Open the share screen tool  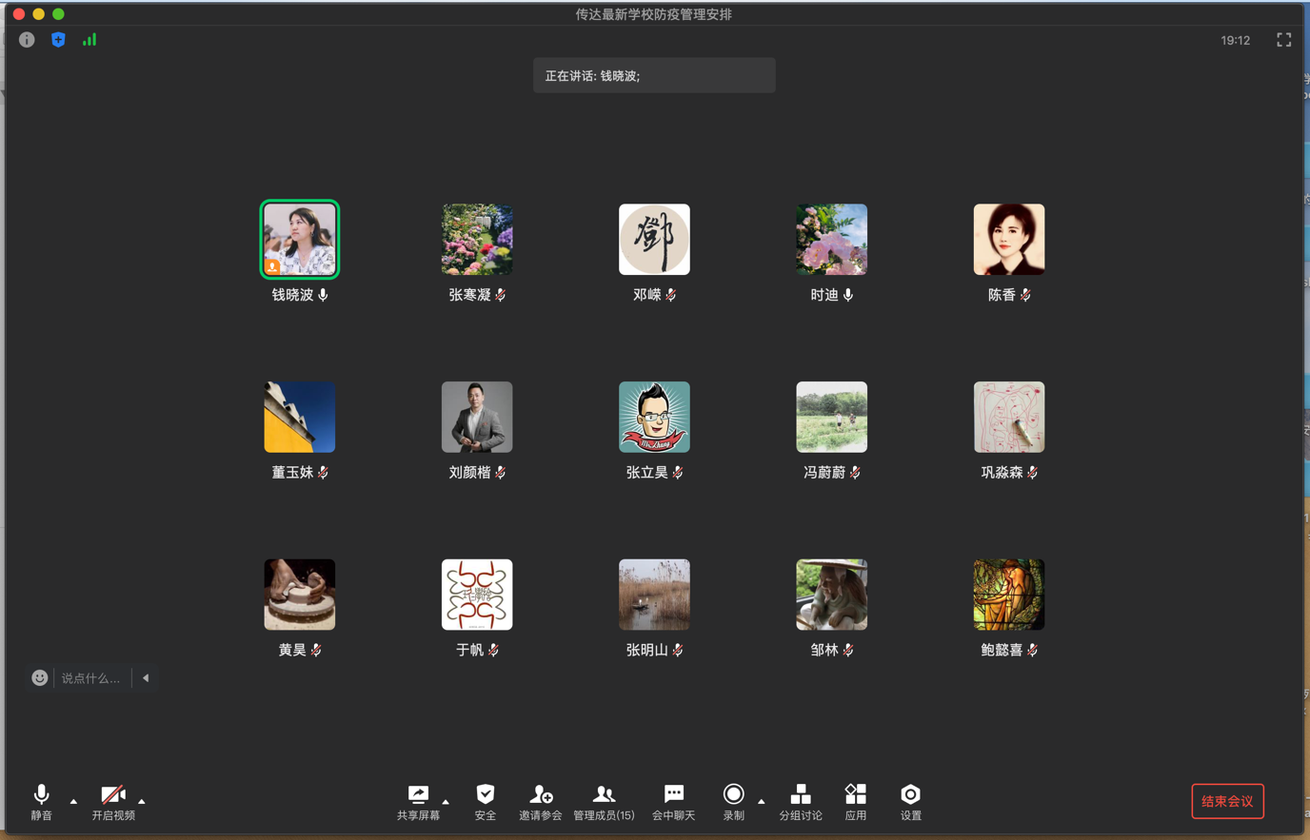point(418,801)
